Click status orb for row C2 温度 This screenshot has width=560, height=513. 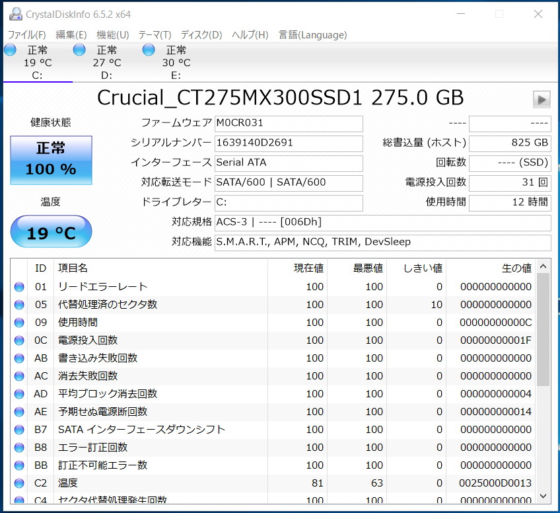click(x=19, y=483)
